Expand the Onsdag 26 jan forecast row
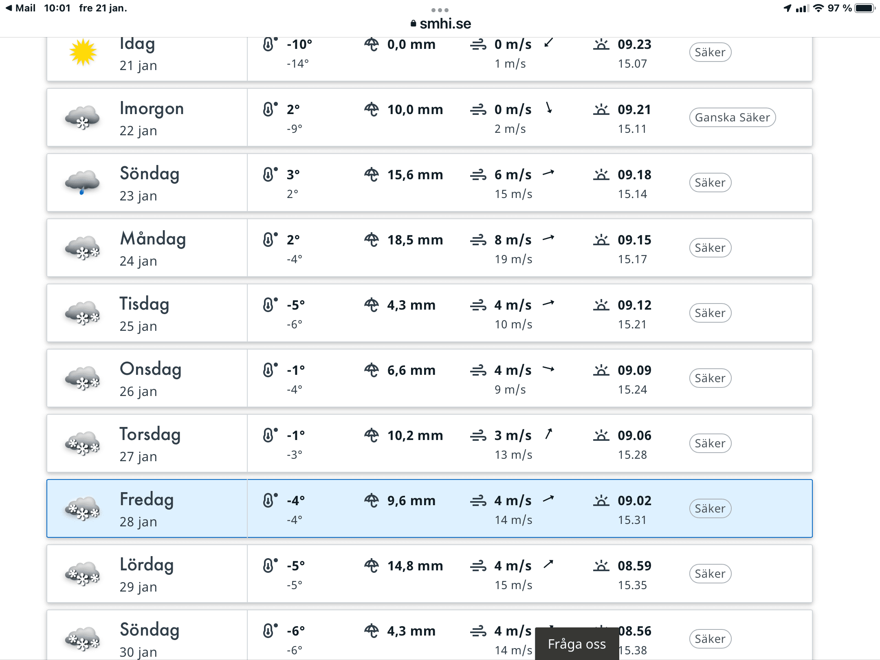 (429, 378)
